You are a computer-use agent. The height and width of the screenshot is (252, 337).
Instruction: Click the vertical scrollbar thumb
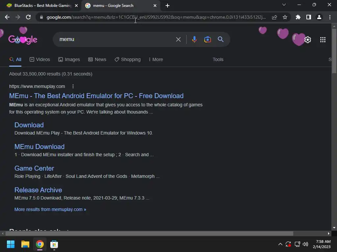tap(334, 51)
